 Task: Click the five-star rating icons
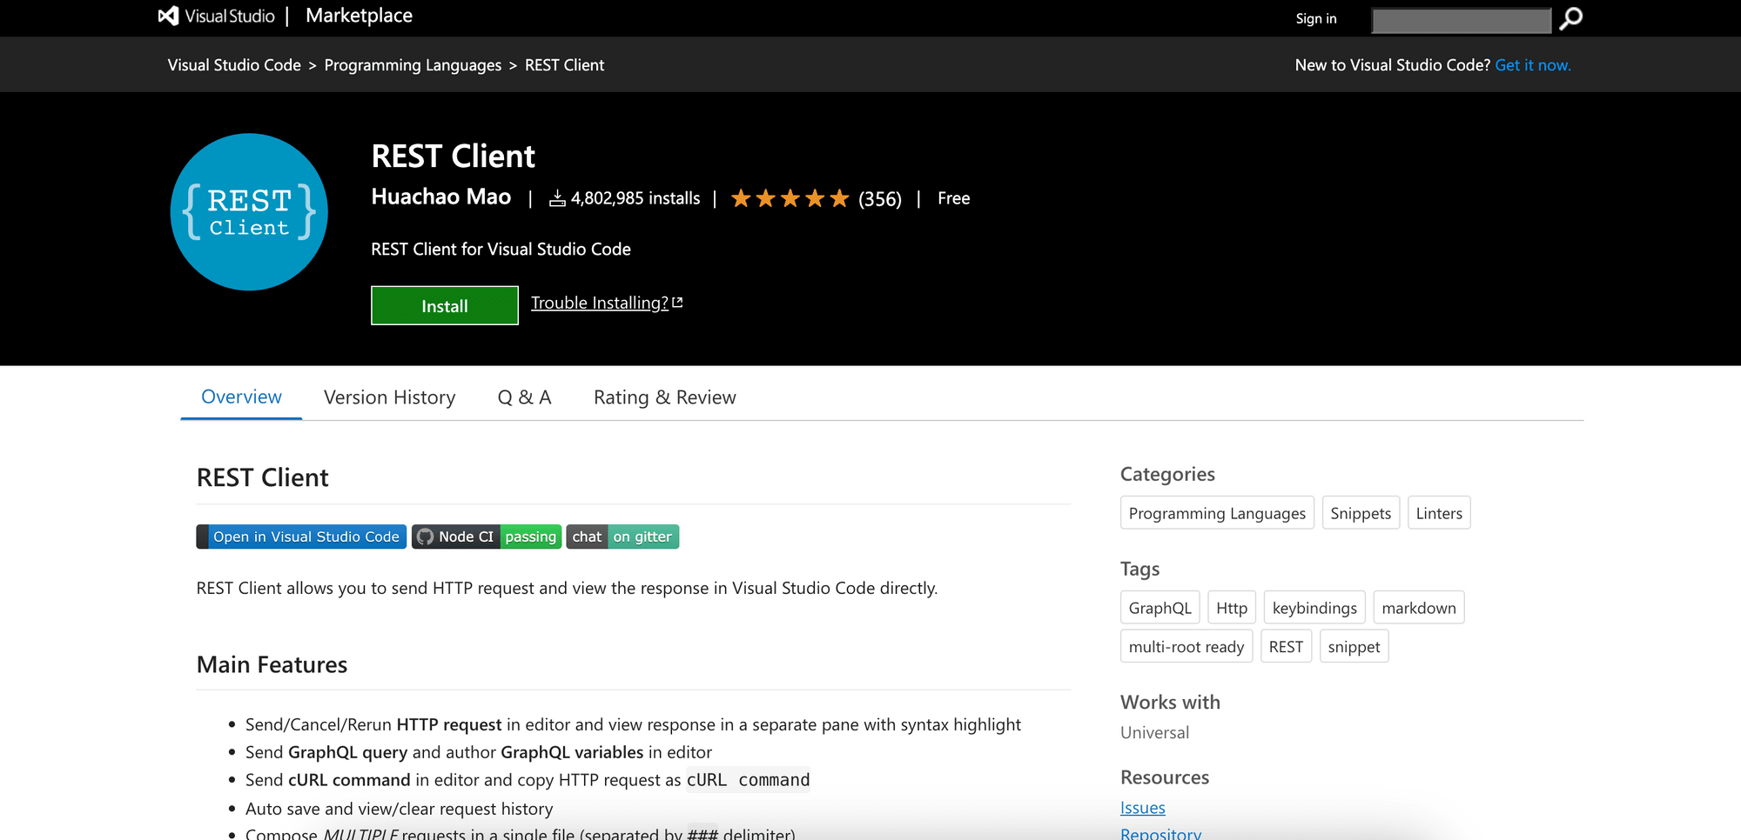pos(790,199)
